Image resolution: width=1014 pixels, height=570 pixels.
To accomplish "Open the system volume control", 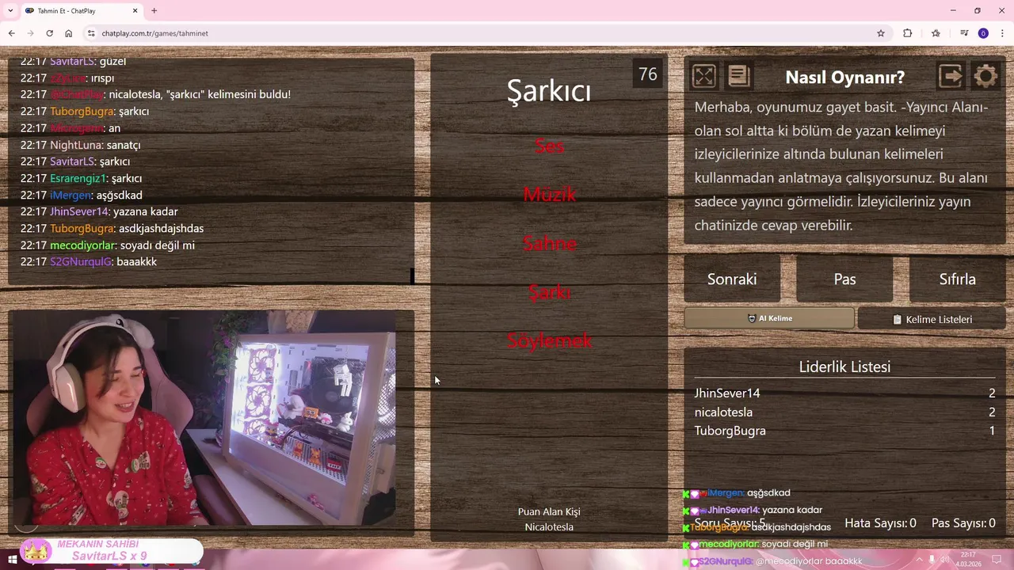I will [x=944, y=560].
